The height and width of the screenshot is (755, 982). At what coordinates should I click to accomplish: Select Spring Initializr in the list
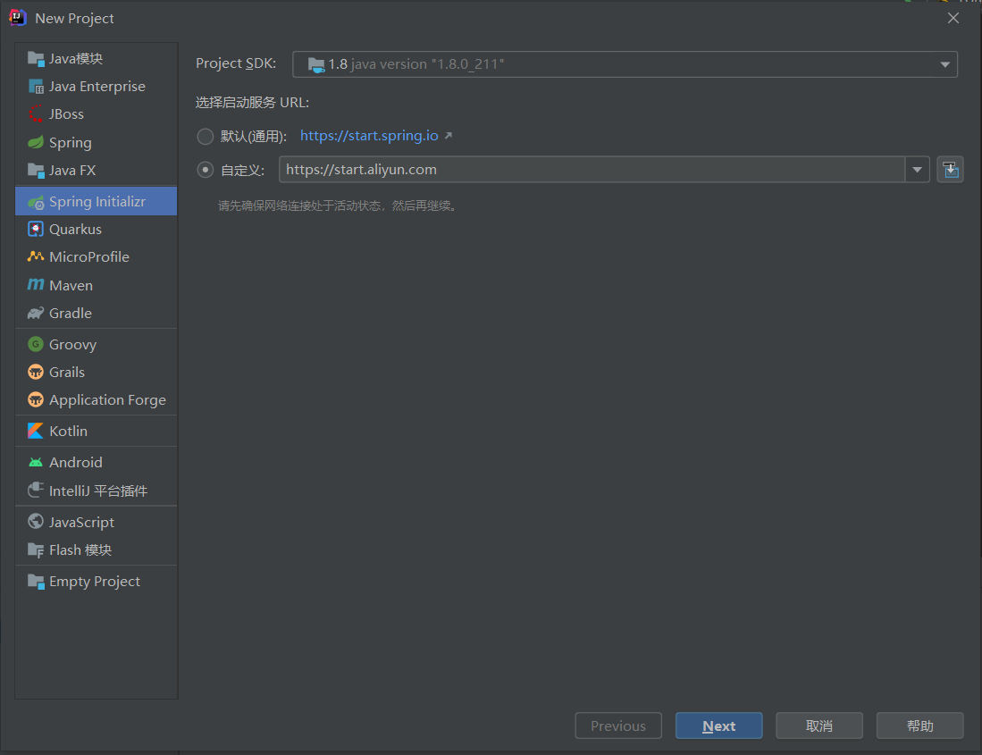pyautogui.click(x=96, y=202)
